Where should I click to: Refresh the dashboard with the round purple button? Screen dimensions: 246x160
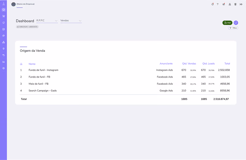pos(236,23)
